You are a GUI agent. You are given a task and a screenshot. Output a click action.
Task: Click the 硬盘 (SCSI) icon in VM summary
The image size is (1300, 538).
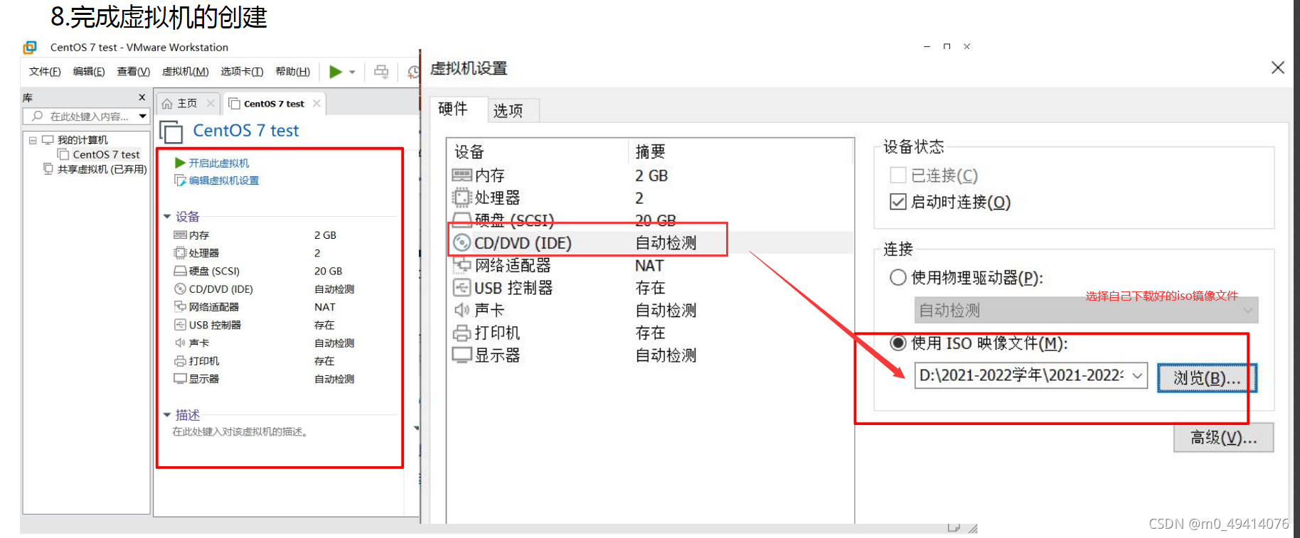[x=180, y=271]
